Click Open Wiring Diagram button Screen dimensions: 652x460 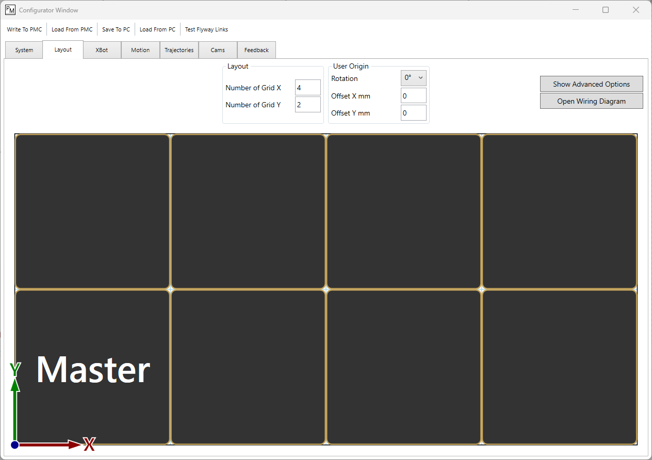[591, 101]
